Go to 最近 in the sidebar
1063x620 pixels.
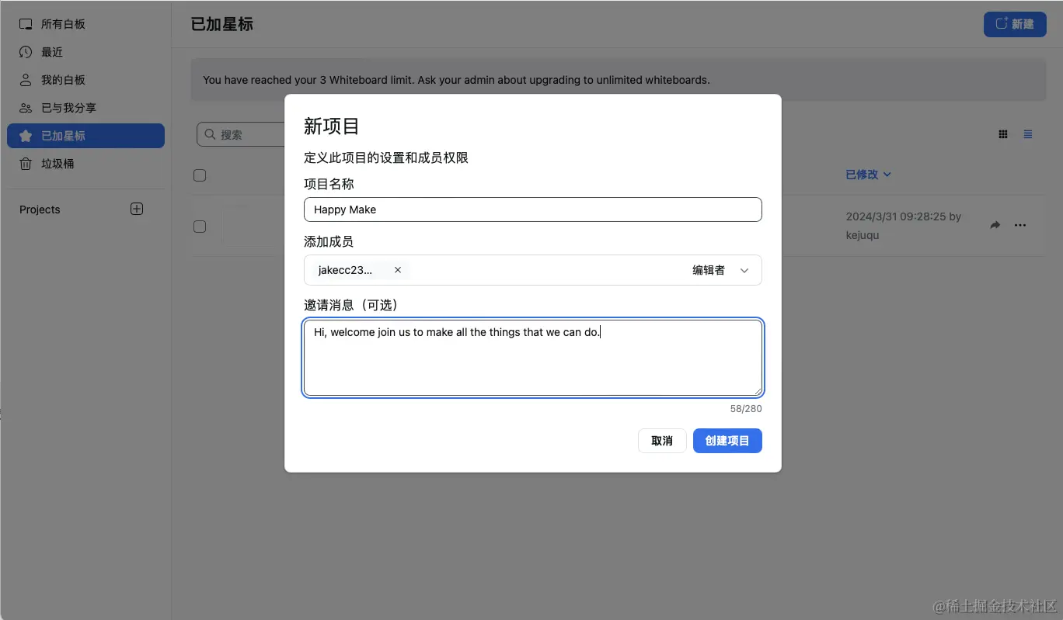(85, 52)
